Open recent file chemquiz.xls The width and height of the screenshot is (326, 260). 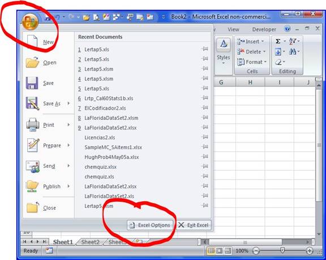click(100, 177)
